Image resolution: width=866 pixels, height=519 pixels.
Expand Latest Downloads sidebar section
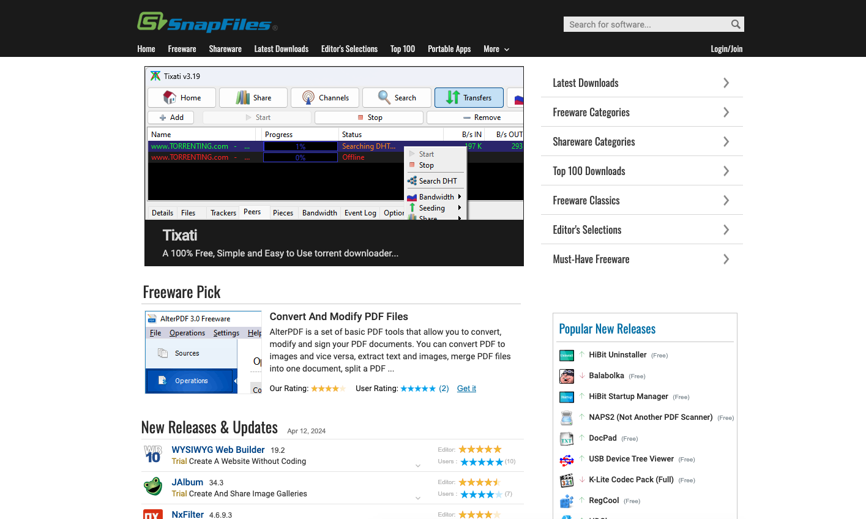(x=642, y=83)
